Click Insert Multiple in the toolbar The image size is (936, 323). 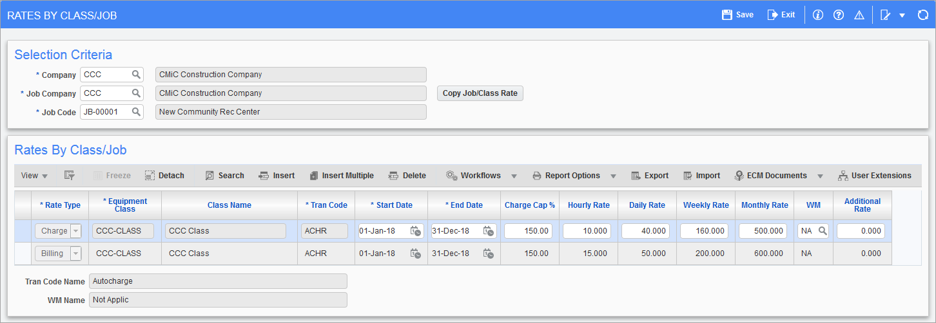(341, 176)
